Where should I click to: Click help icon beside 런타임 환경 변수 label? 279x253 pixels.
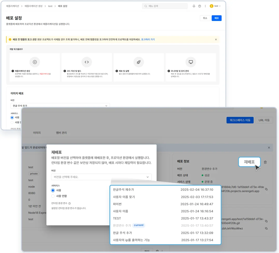[x=69, y=203]
